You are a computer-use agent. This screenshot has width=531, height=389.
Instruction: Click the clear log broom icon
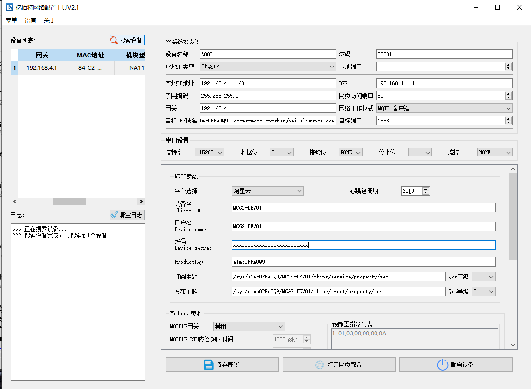pos(114,215)
